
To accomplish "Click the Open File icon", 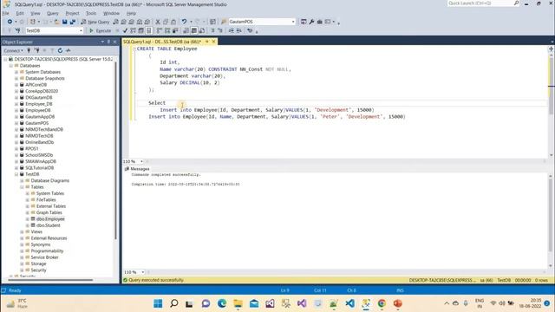I will click(56, 22).
